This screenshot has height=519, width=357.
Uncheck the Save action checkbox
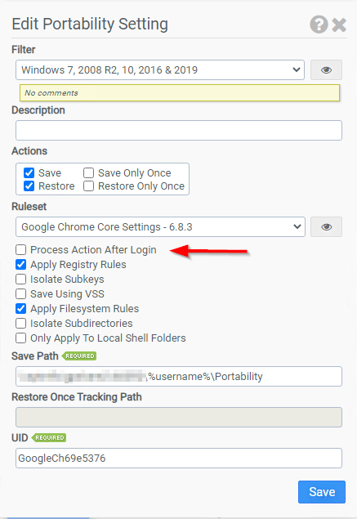(x=29, y=172)
